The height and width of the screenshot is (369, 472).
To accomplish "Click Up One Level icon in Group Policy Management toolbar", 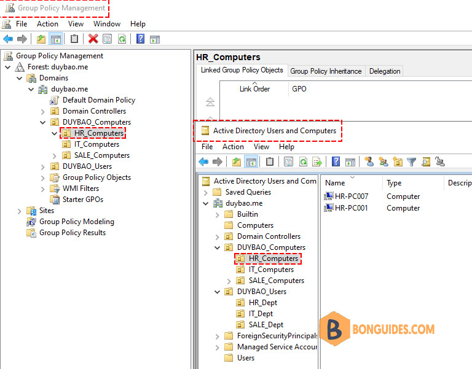I will (41, 39).
